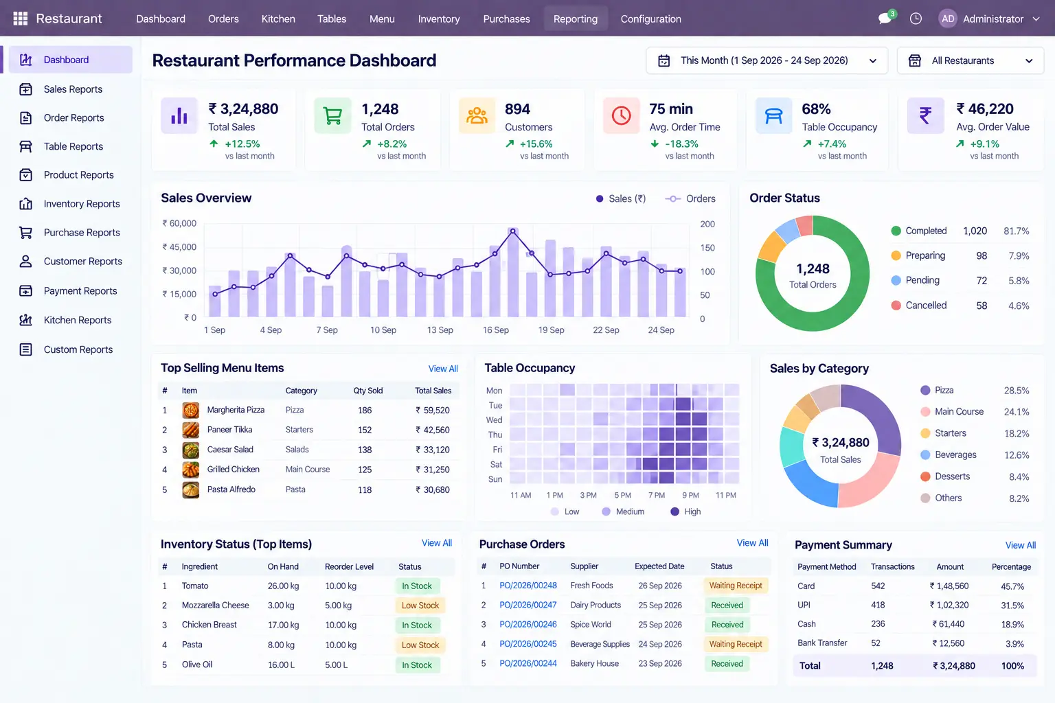Click the Kitchen Reports sidebar icon
Screen dimensions: 1055x703
click(x=26, y=320)
